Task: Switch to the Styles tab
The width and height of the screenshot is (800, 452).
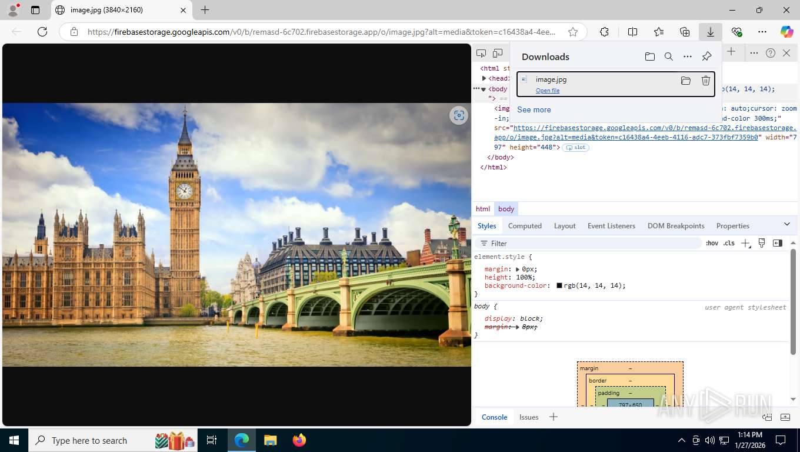Action: point(486,226)
